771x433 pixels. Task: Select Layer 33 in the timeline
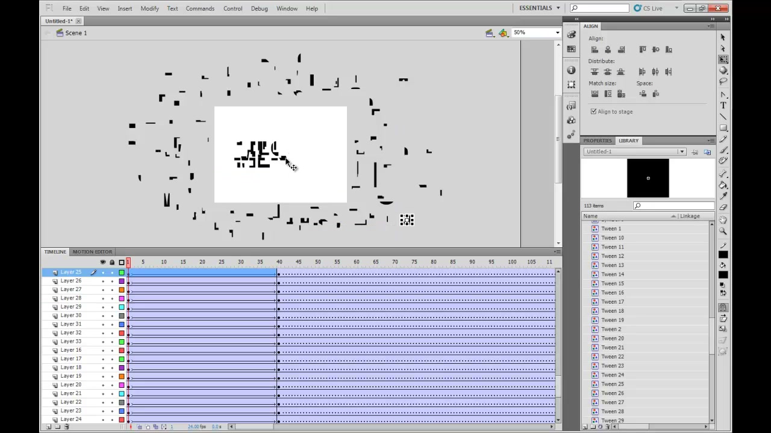(x=70, y=342)
